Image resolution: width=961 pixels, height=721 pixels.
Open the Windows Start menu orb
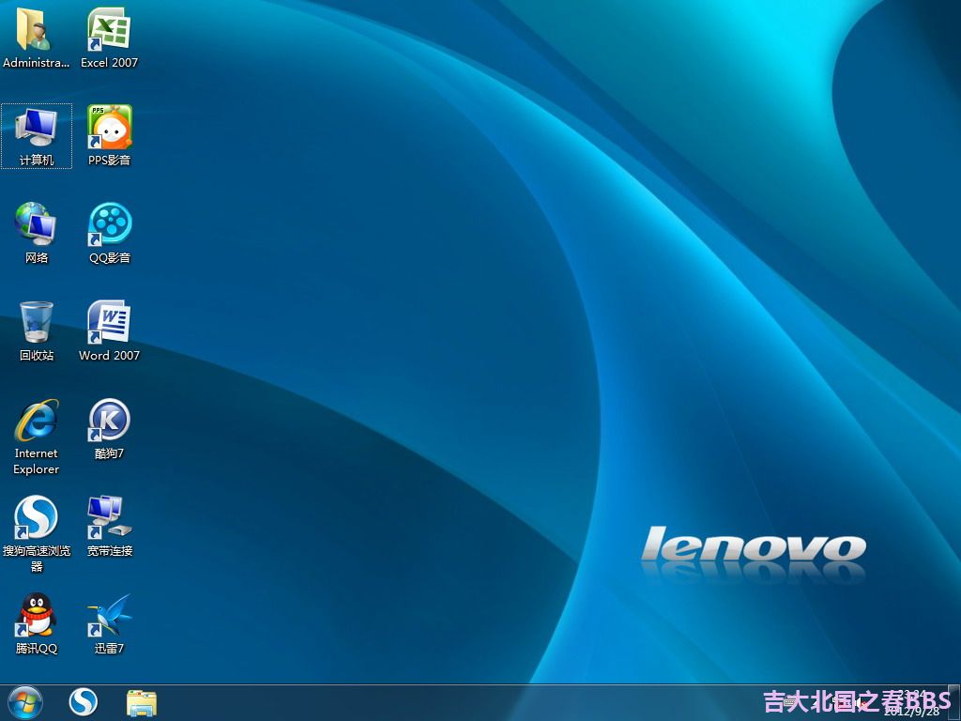[x=25, y=702]
